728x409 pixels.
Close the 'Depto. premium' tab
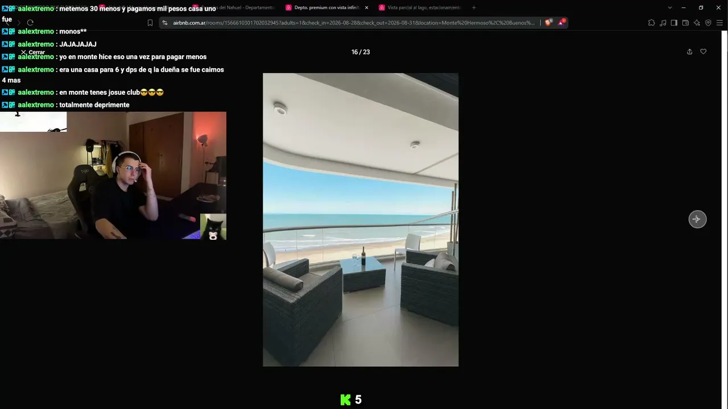[366, 7]
